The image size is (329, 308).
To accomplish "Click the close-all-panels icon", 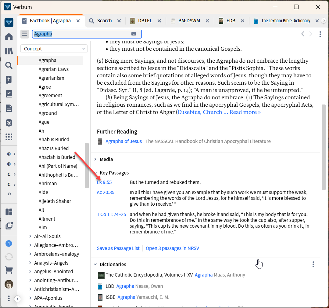I will pos(9,226).
